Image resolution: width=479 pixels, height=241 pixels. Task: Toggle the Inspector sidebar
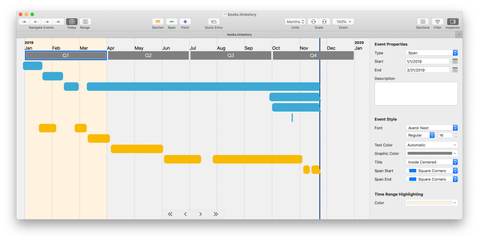pyautogui.click(x=452, y=21)
